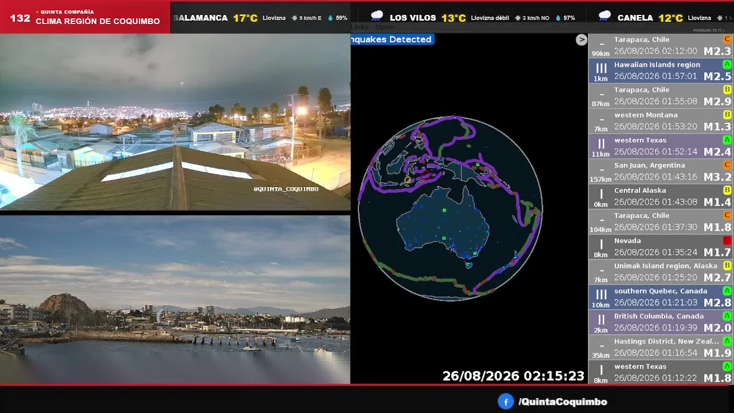Select the southern Quebec, Canada M2.8 entry
This screenshot has width=734, height=413.
(x=661, y=297)
